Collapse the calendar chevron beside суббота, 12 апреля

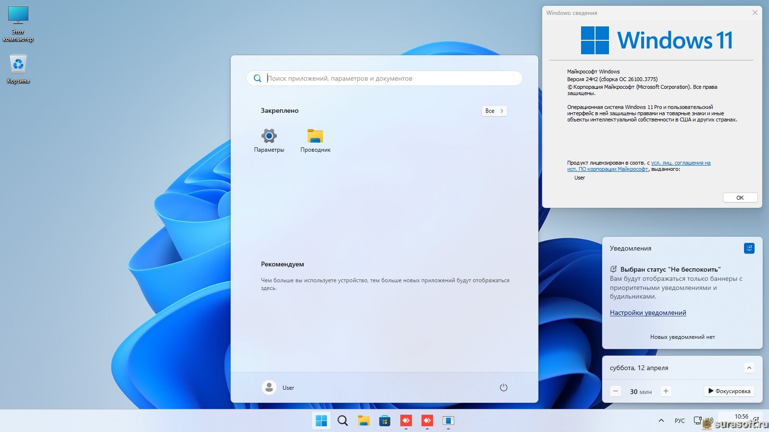click(749, 368)
